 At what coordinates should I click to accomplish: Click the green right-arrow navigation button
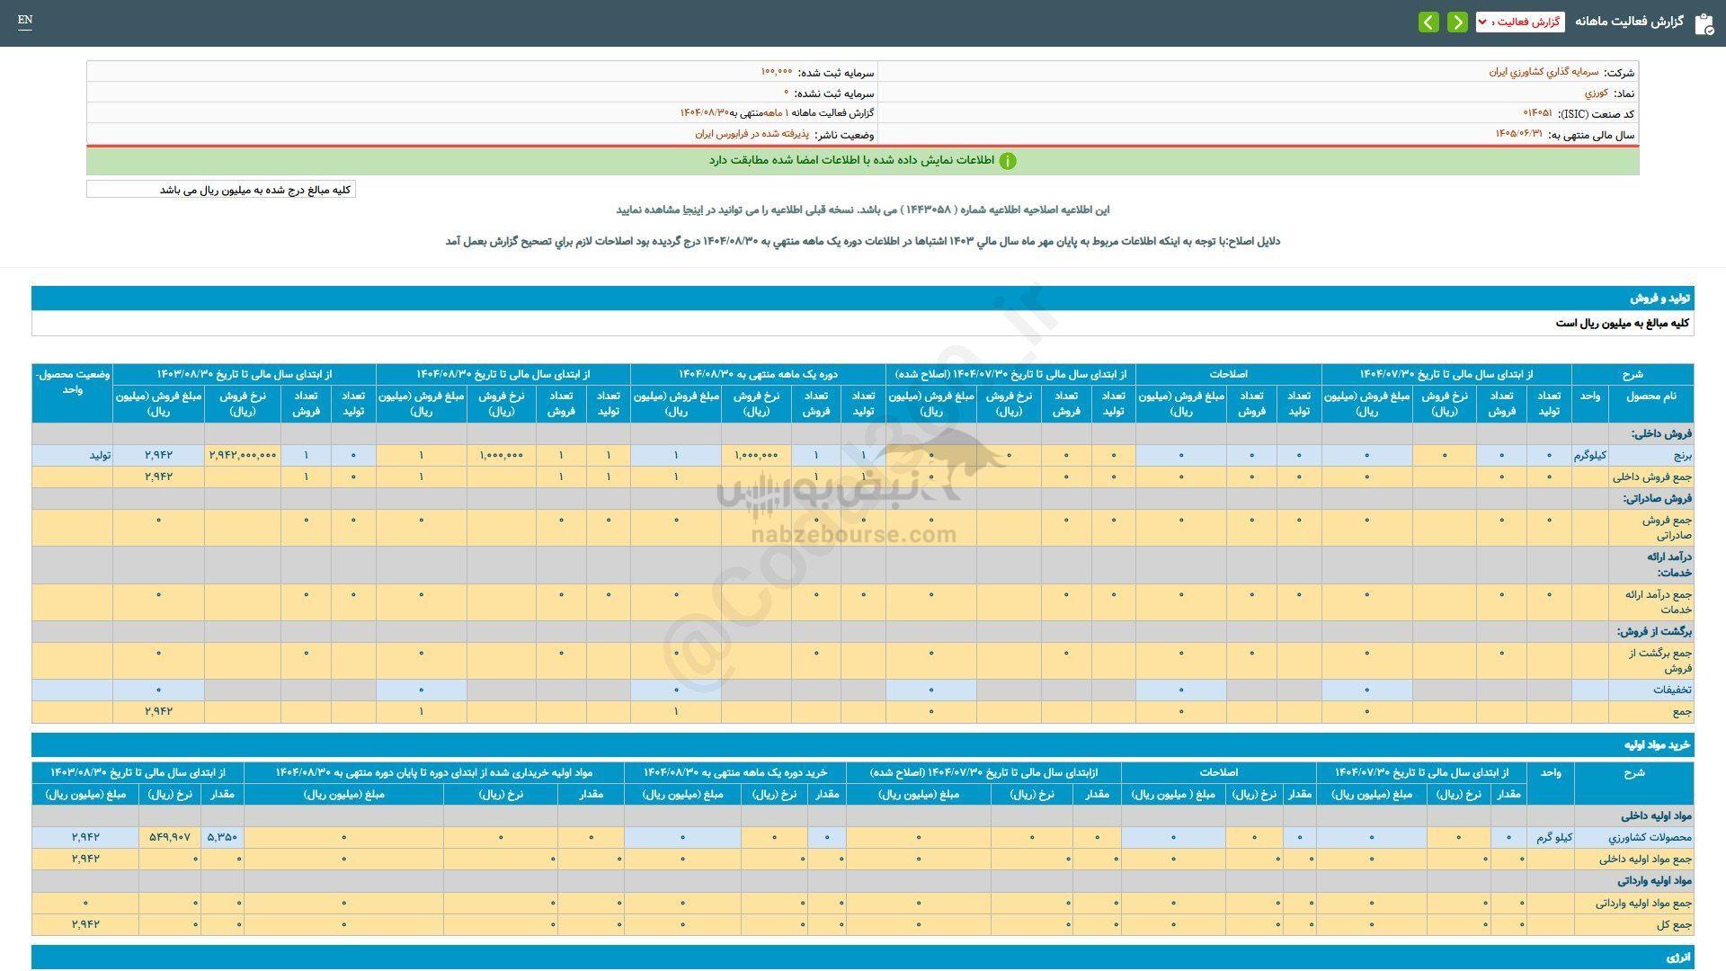coord(1457,22)
